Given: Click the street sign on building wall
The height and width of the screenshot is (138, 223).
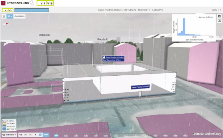Looking at the screenshot, I should click(x=140, y=87).
